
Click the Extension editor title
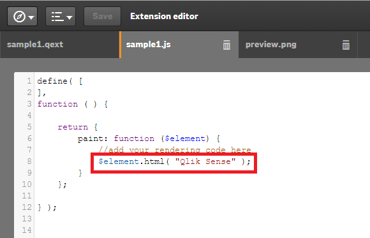coord(164,17)
